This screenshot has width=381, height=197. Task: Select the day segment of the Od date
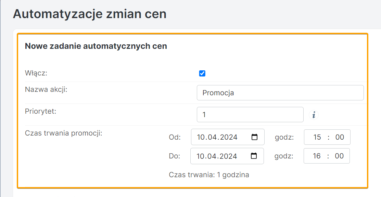tap(201, 137)
